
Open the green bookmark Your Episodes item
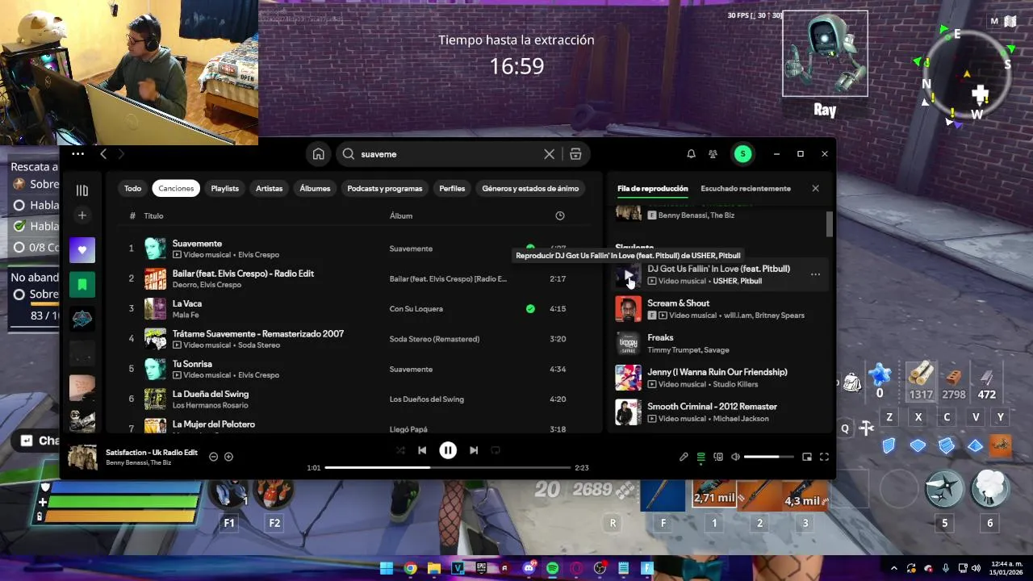82,284
